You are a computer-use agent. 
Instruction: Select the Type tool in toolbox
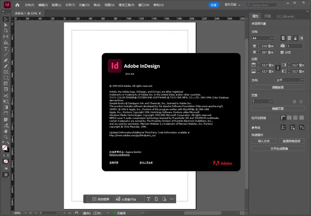click(6, 49)
